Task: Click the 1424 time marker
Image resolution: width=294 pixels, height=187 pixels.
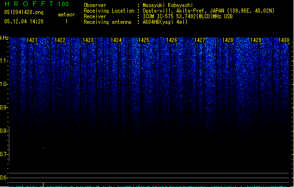Action: click(x=116, y=40)
